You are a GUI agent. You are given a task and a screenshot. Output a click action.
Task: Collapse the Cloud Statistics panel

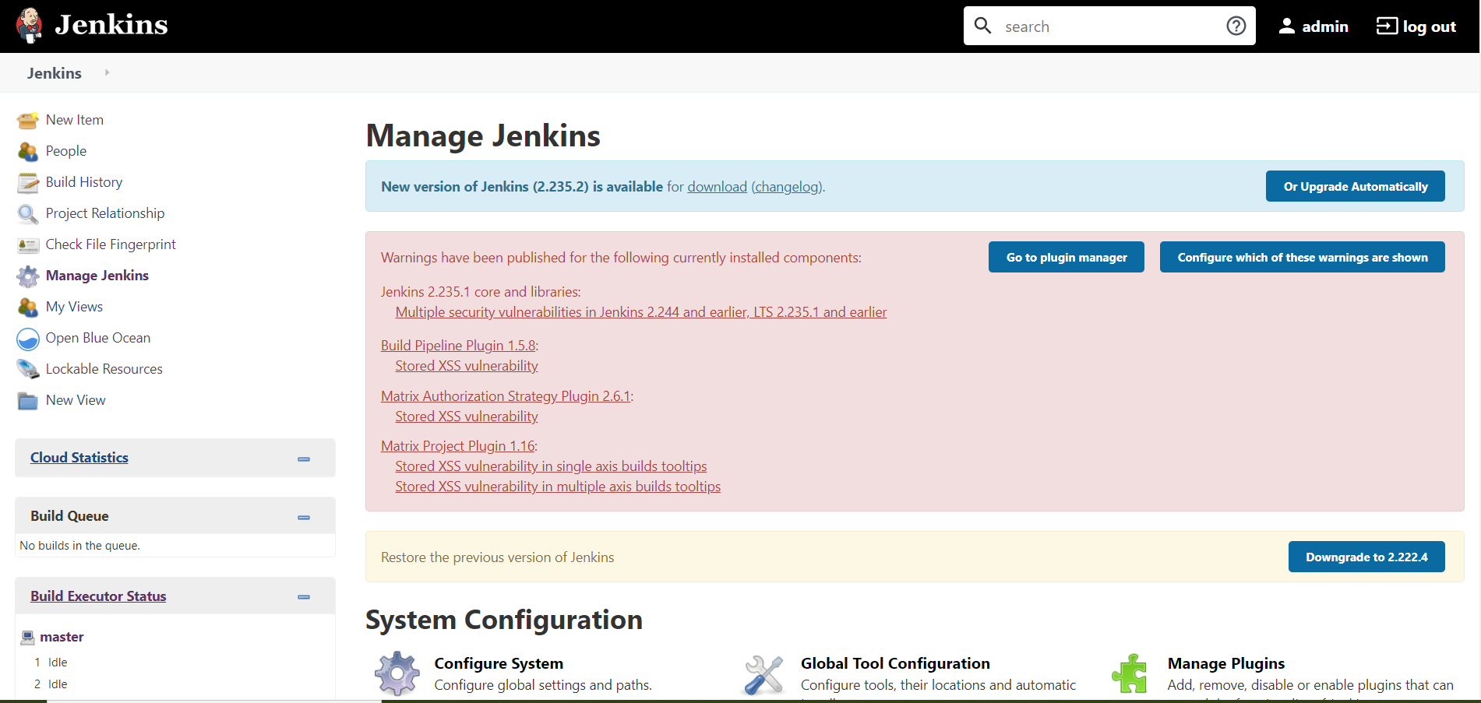tap(304, 459)
